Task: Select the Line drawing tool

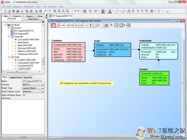Action: [x=101, y=25]
